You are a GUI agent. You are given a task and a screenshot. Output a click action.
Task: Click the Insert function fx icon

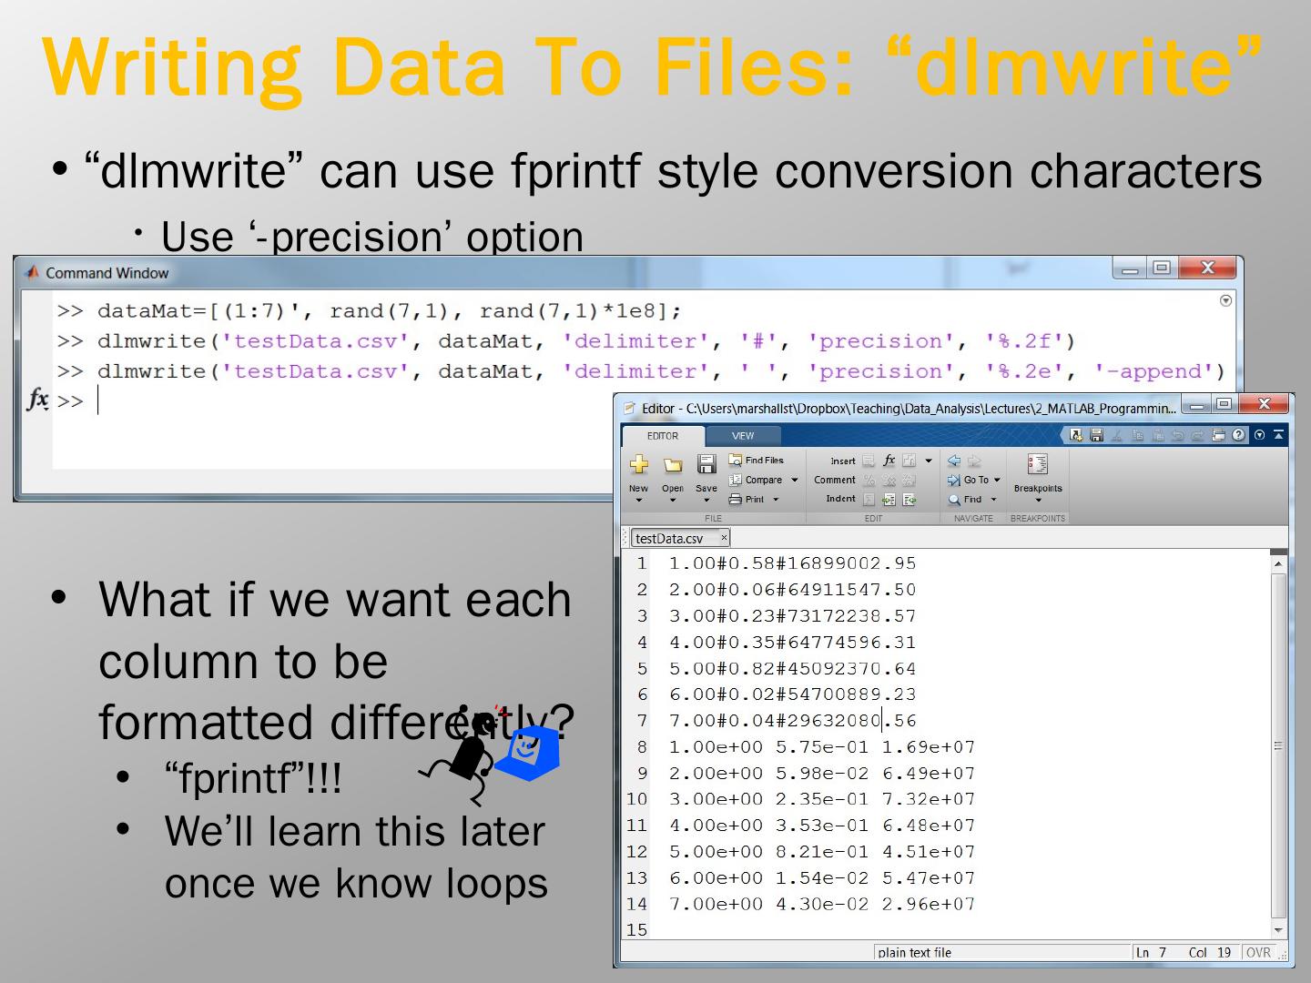tap(889, 461)
